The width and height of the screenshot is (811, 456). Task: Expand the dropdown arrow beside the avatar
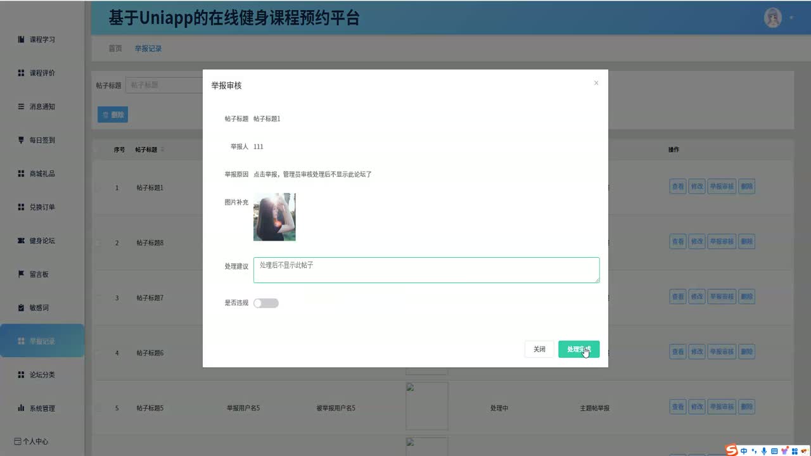pyautogui.click(x=791, y=18)
